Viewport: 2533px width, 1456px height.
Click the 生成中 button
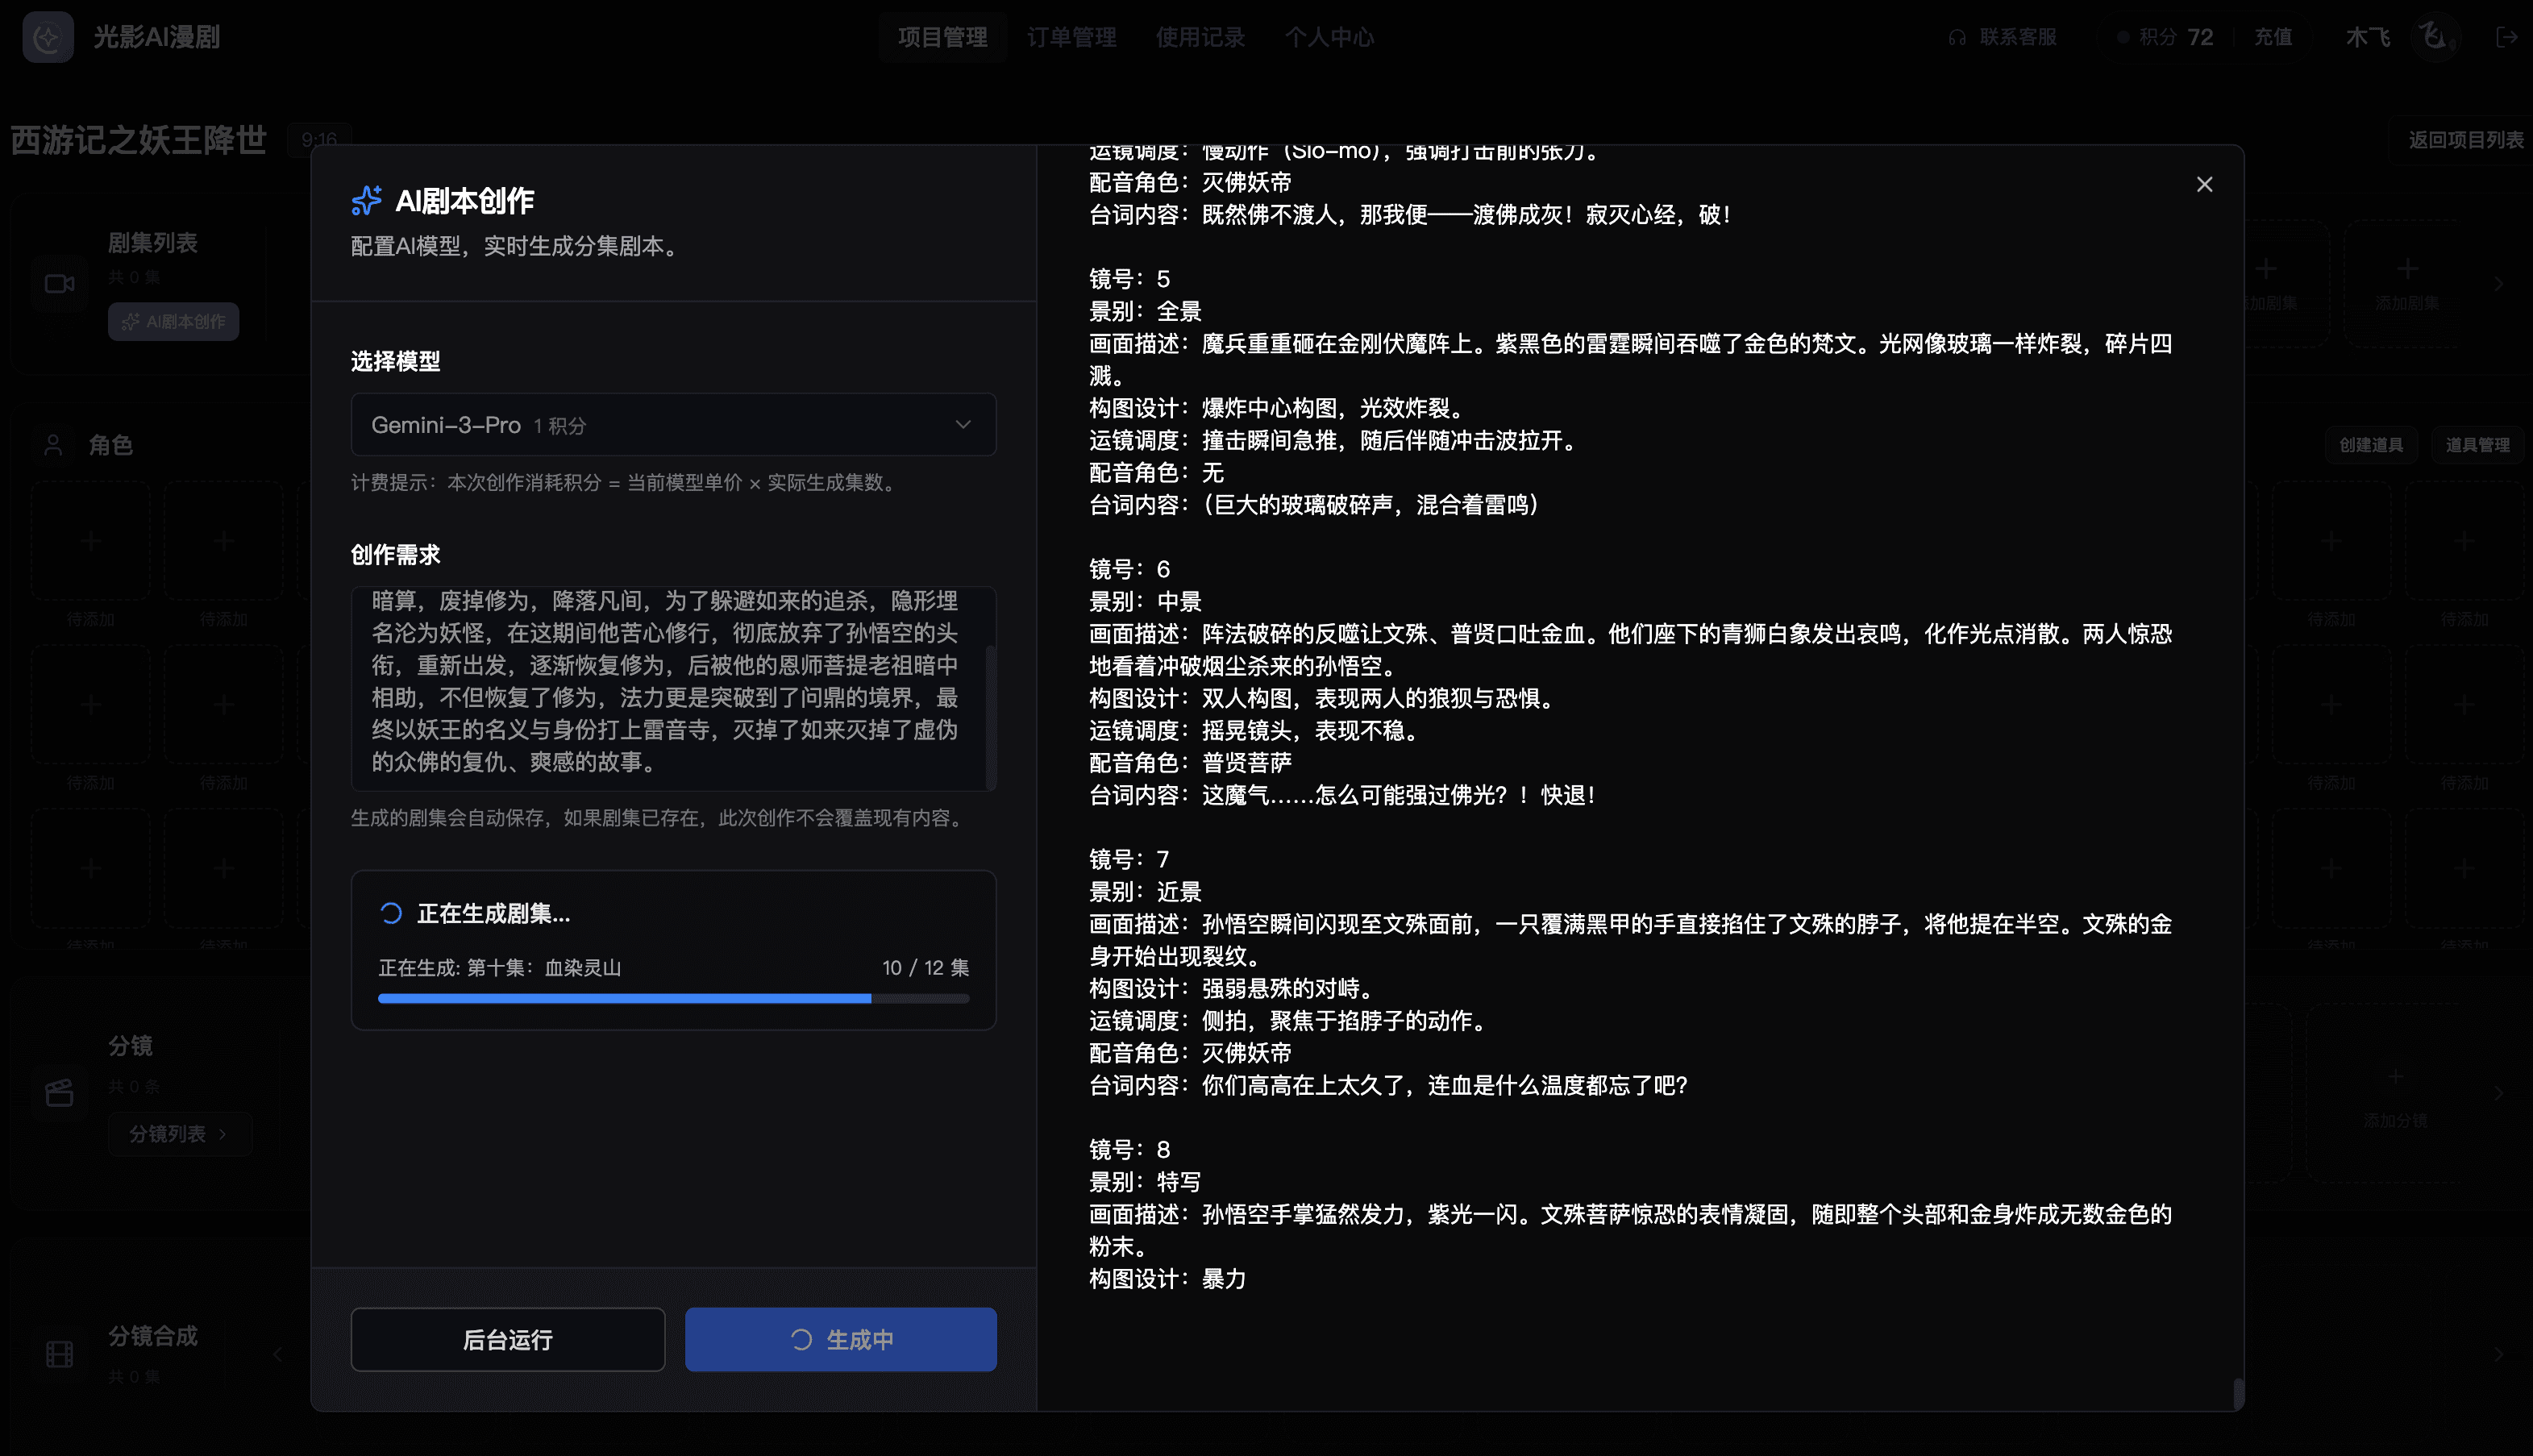pos(840,1339)
